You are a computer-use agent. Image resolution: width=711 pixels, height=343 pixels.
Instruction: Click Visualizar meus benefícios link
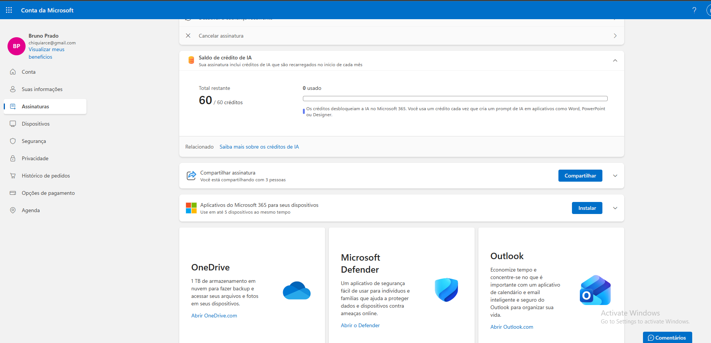pos(47,53)
